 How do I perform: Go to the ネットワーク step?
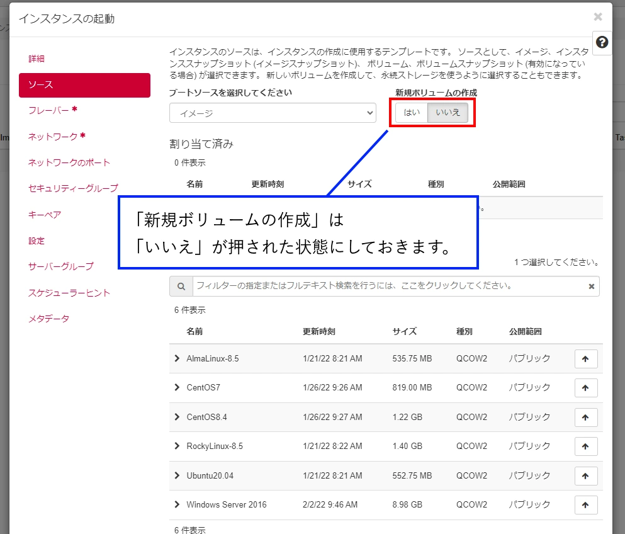(53, 136)
